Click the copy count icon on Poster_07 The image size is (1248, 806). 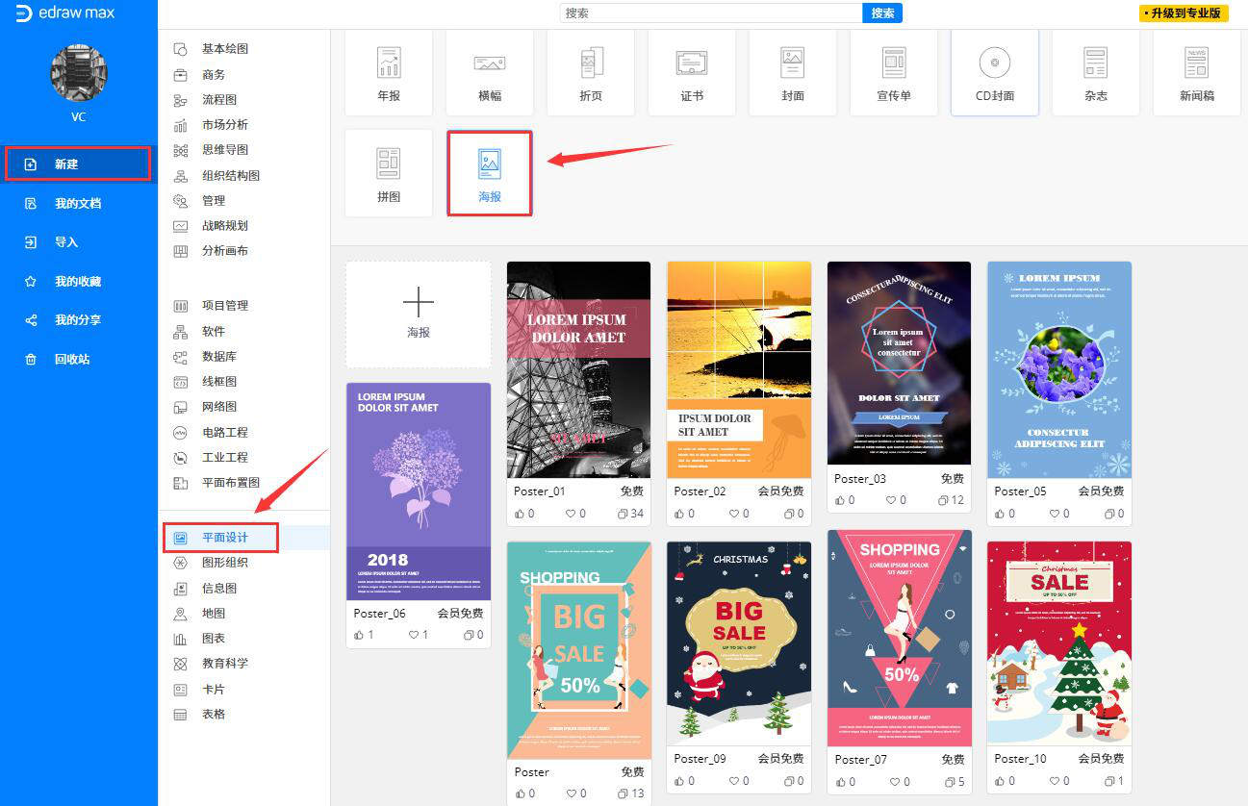[949, 782]
